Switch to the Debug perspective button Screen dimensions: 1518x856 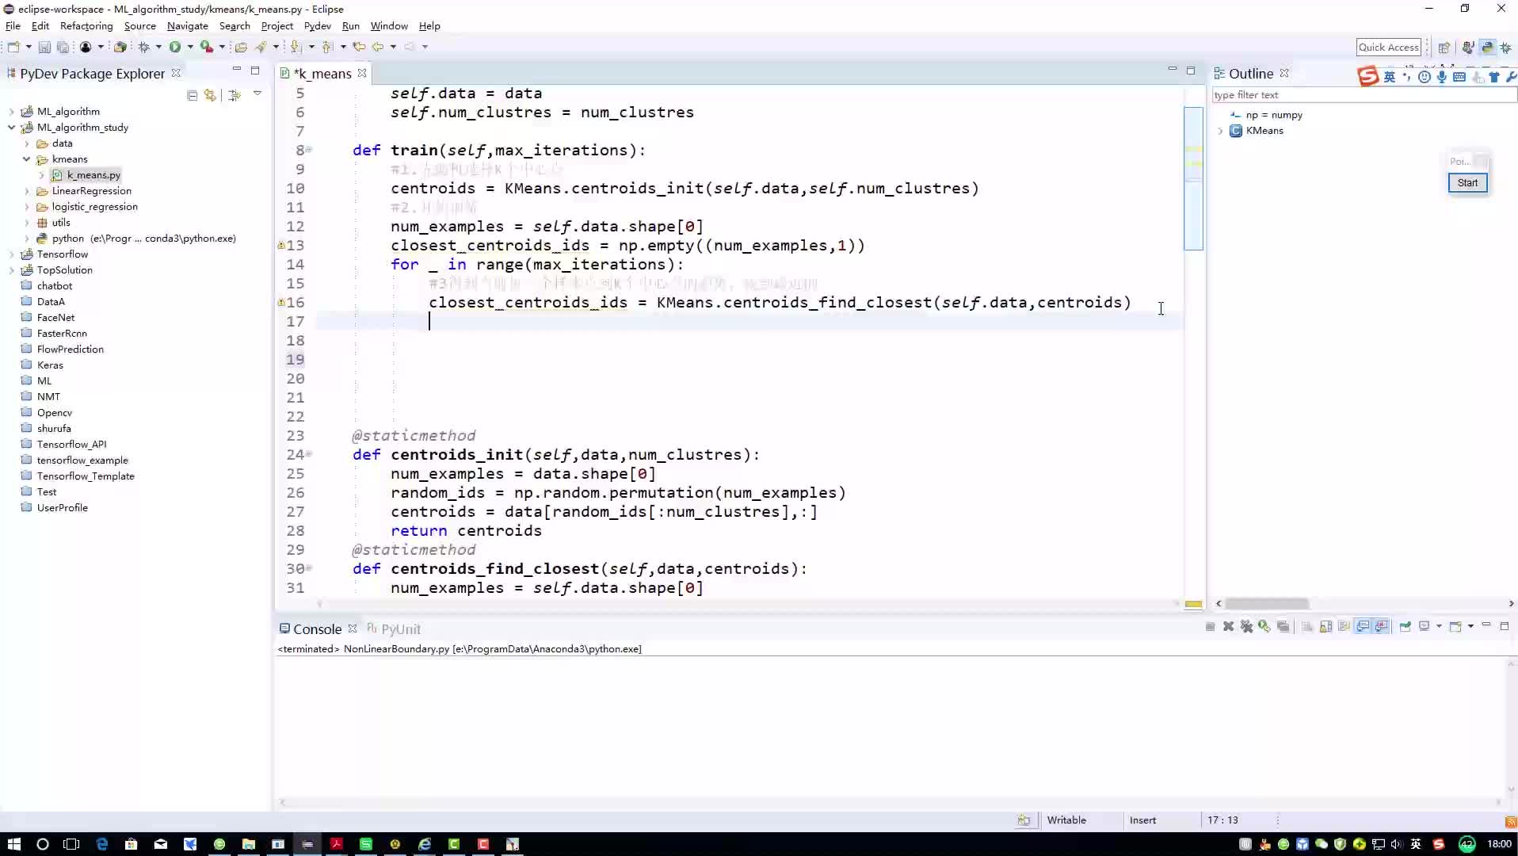pos(1506,48)
